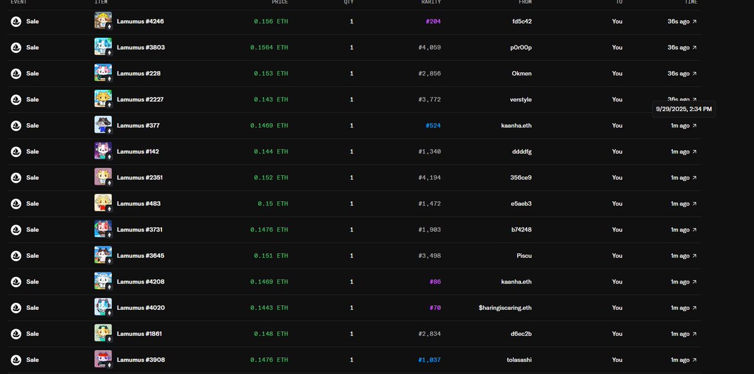
Task: Open the Lamumus #142 thumbnail image
Action: point(103,151)
